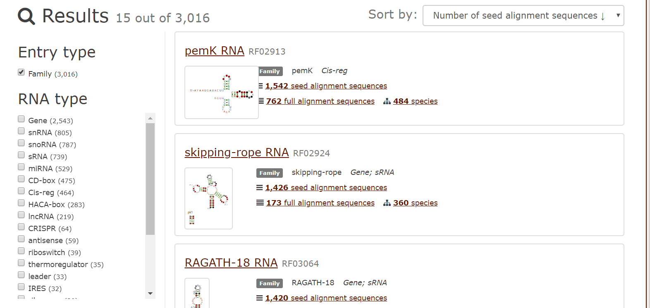Open the Sort by dropdown

click(x=523, y=15)
